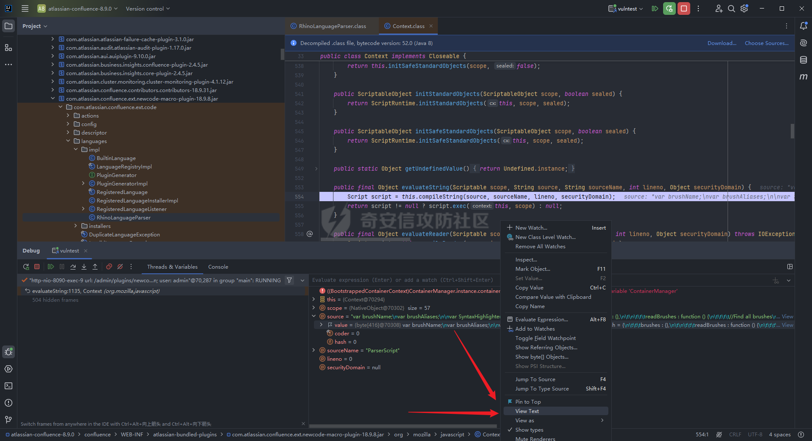Screen dimensions: 812x441
Task: Select View Text in context menu
Action: (527, 411)
